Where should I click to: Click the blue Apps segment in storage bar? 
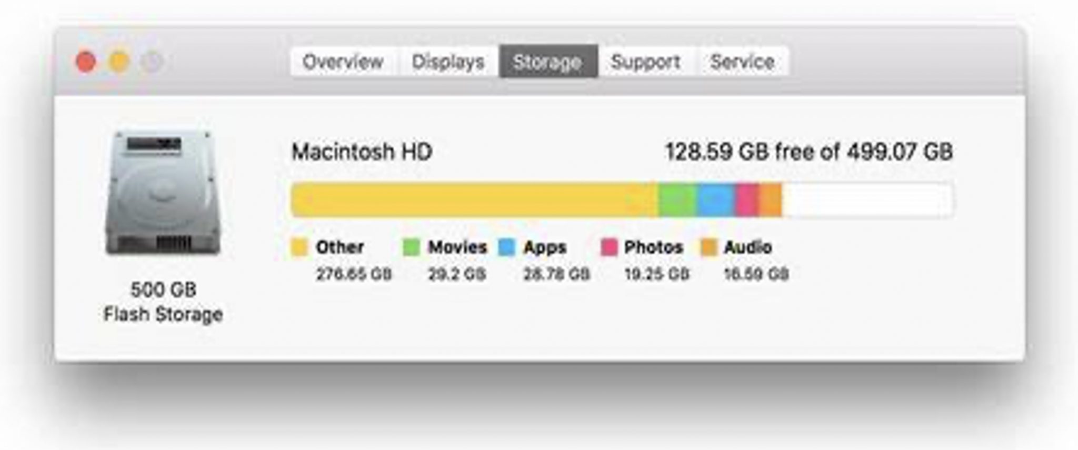[x=716, y=199]
